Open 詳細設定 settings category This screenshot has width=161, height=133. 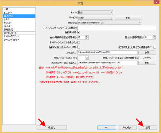tap(8, 29)
